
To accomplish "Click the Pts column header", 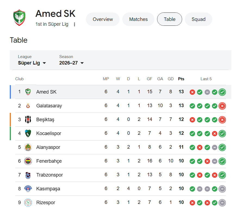I will (x=181, y=79).
